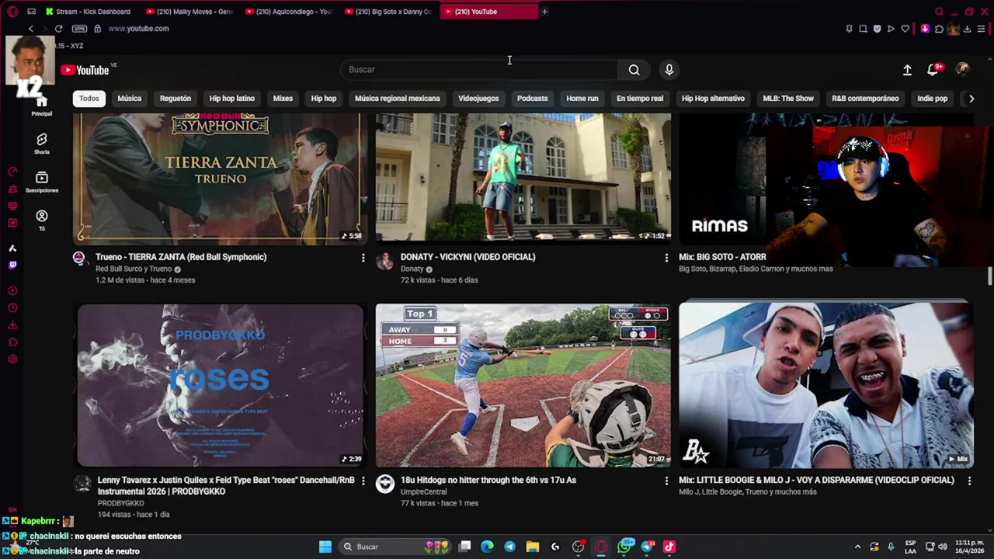Viewport: 994px width, 559px height.
Task: Open the Create upload icon
Action: click(x=907, y=70)
